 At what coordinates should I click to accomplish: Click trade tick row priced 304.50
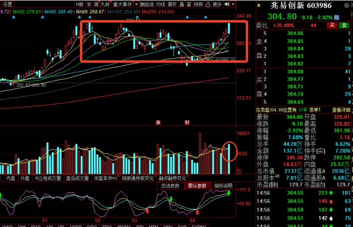tap(303, 210)
